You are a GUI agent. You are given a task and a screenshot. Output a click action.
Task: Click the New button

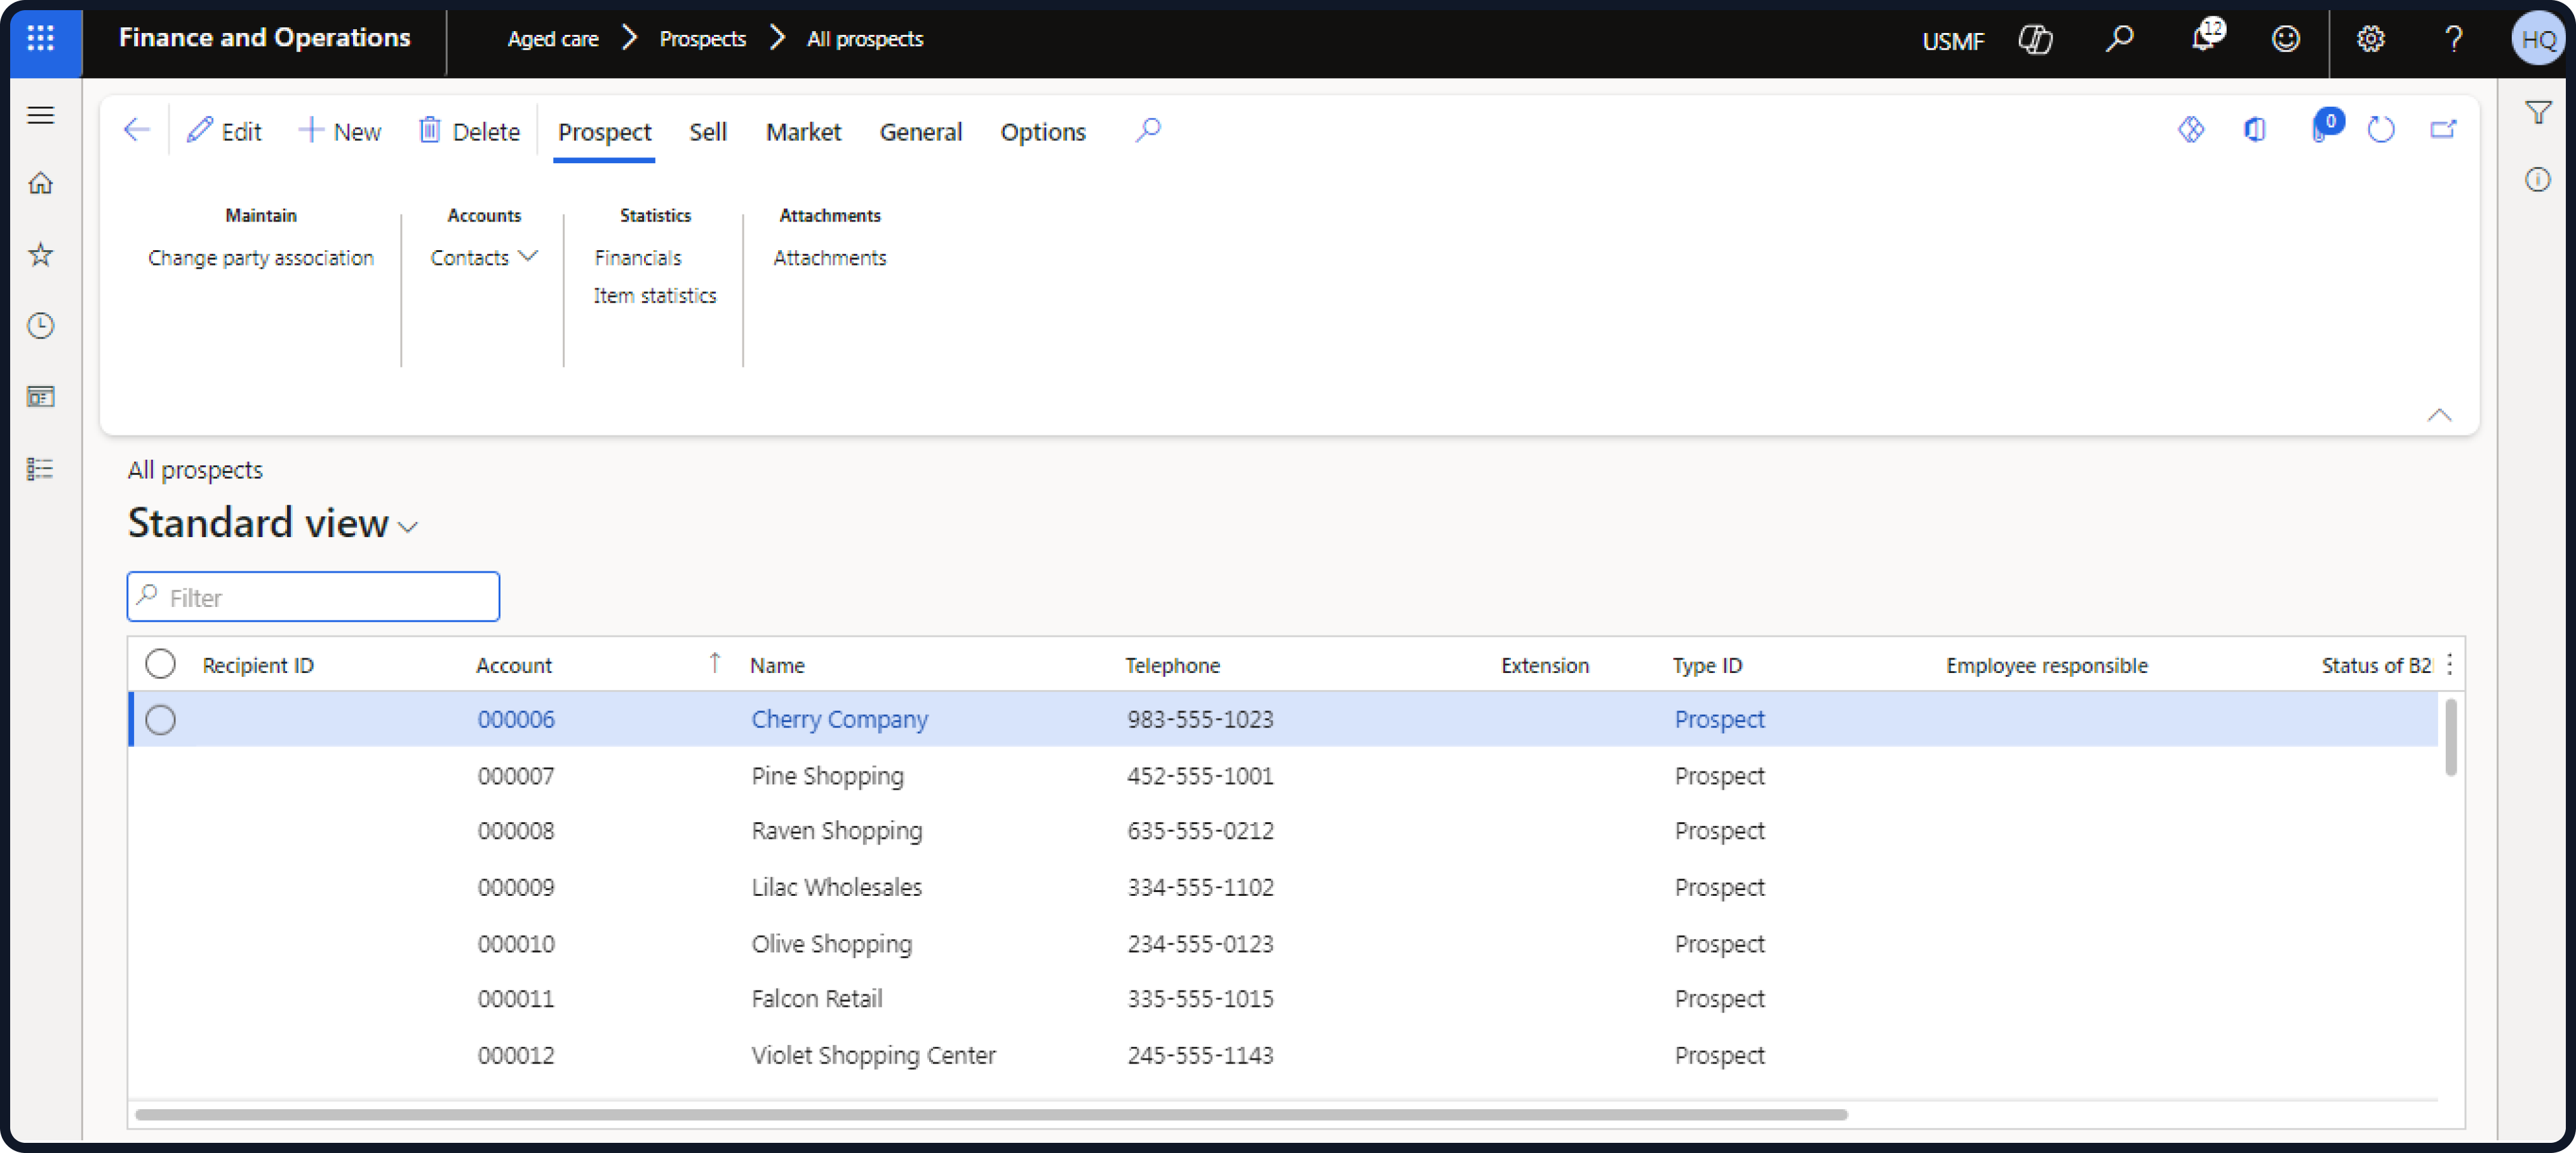[x=339, y=131]
